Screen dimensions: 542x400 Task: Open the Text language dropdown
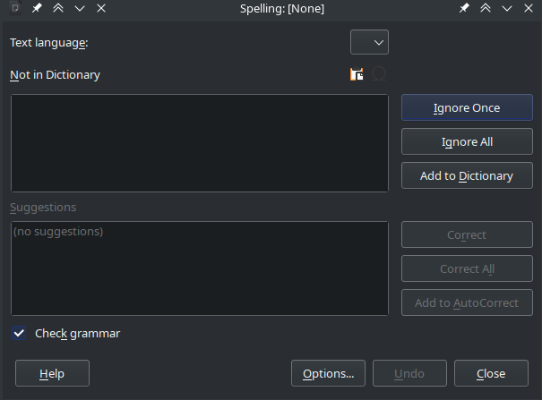tap(369, 42)
